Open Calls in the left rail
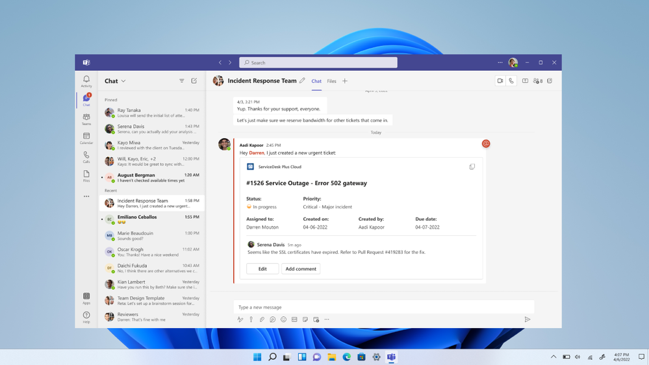 [x=86, y=157]
